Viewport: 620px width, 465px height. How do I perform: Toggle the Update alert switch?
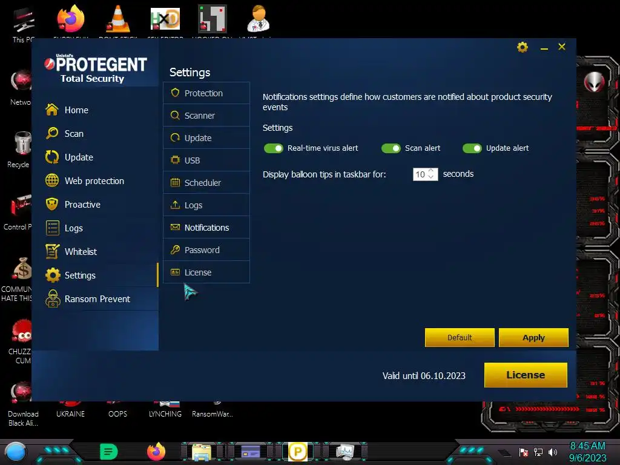coord(472,148)
